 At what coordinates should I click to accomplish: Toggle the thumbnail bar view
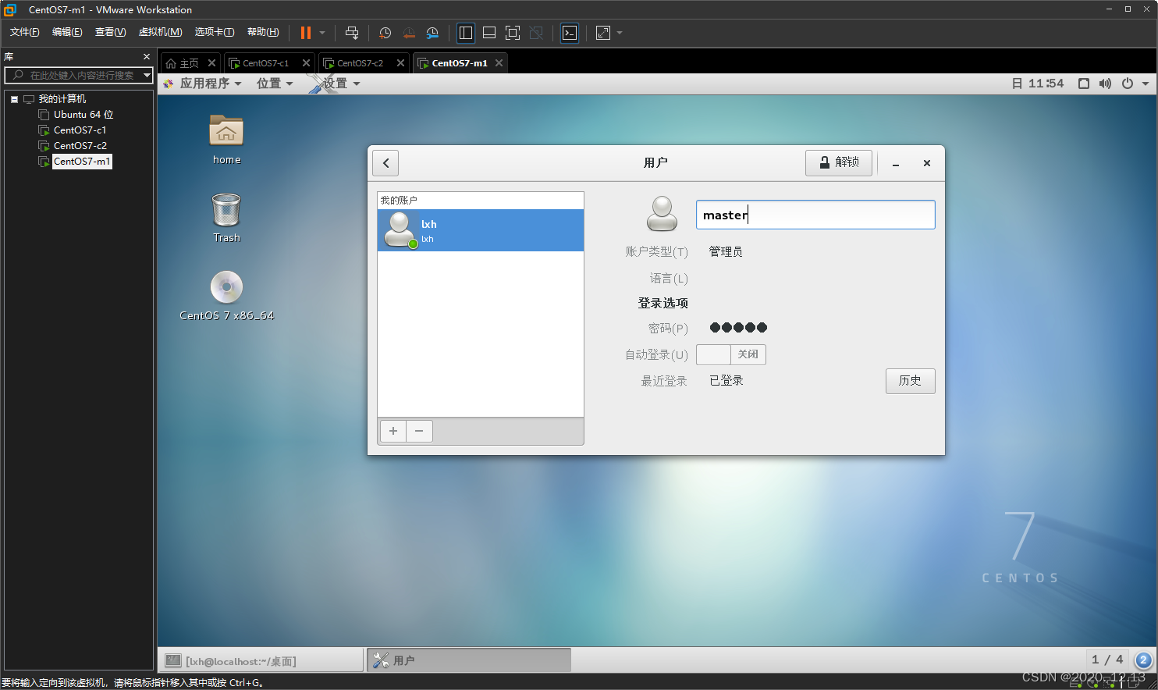point(489,33)
